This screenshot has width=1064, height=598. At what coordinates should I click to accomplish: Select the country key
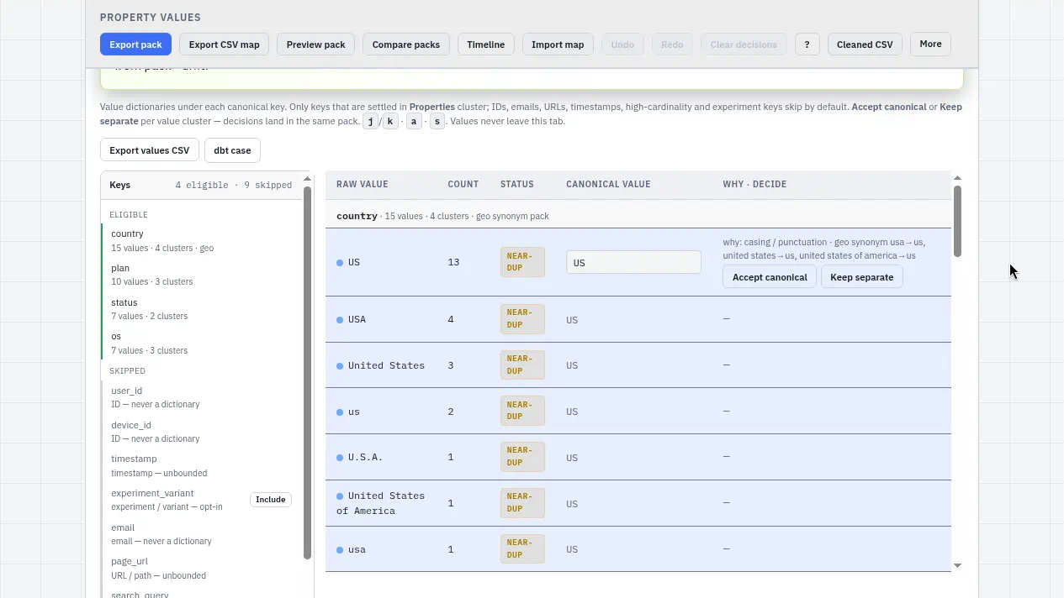click(202, 241)
